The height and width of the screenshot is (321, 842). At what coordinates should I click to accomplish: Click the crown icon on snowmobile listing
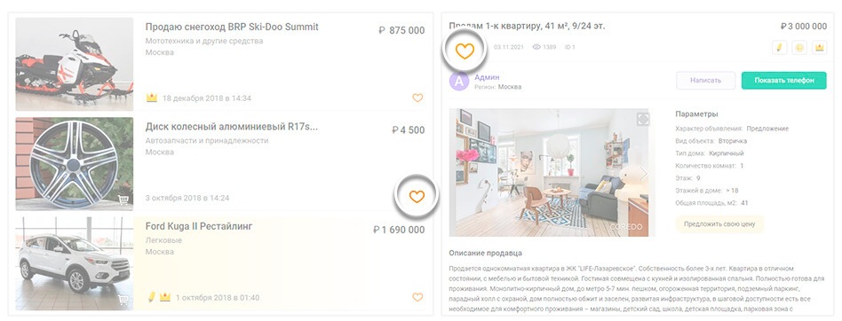point(152,98)
